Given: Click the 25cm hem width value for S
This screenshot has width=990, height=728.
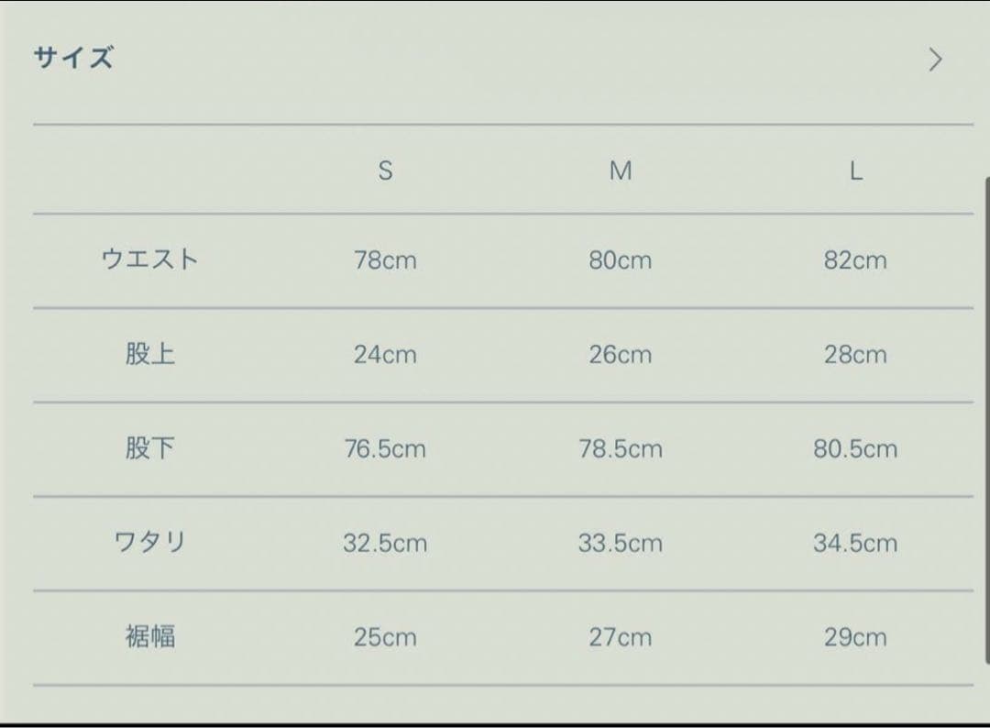Looking at the screenshot, I should tap(385, 637).
